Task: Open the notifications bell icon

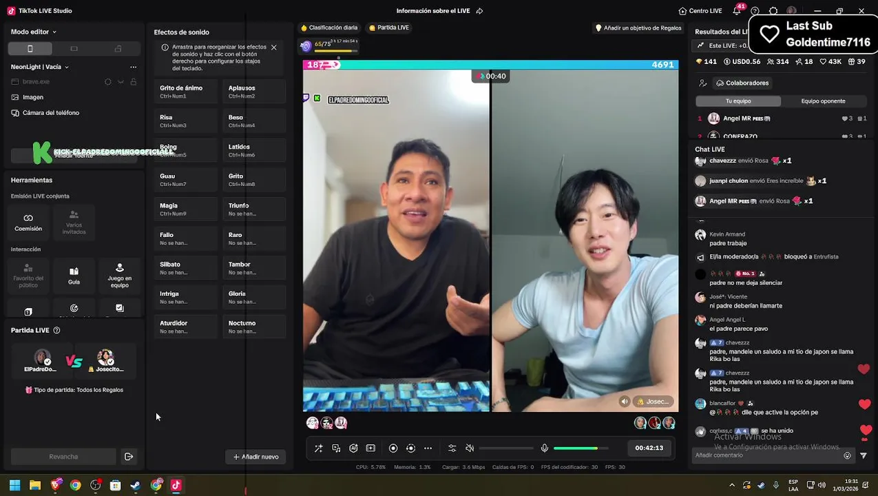Action: [x=737, y=11]
